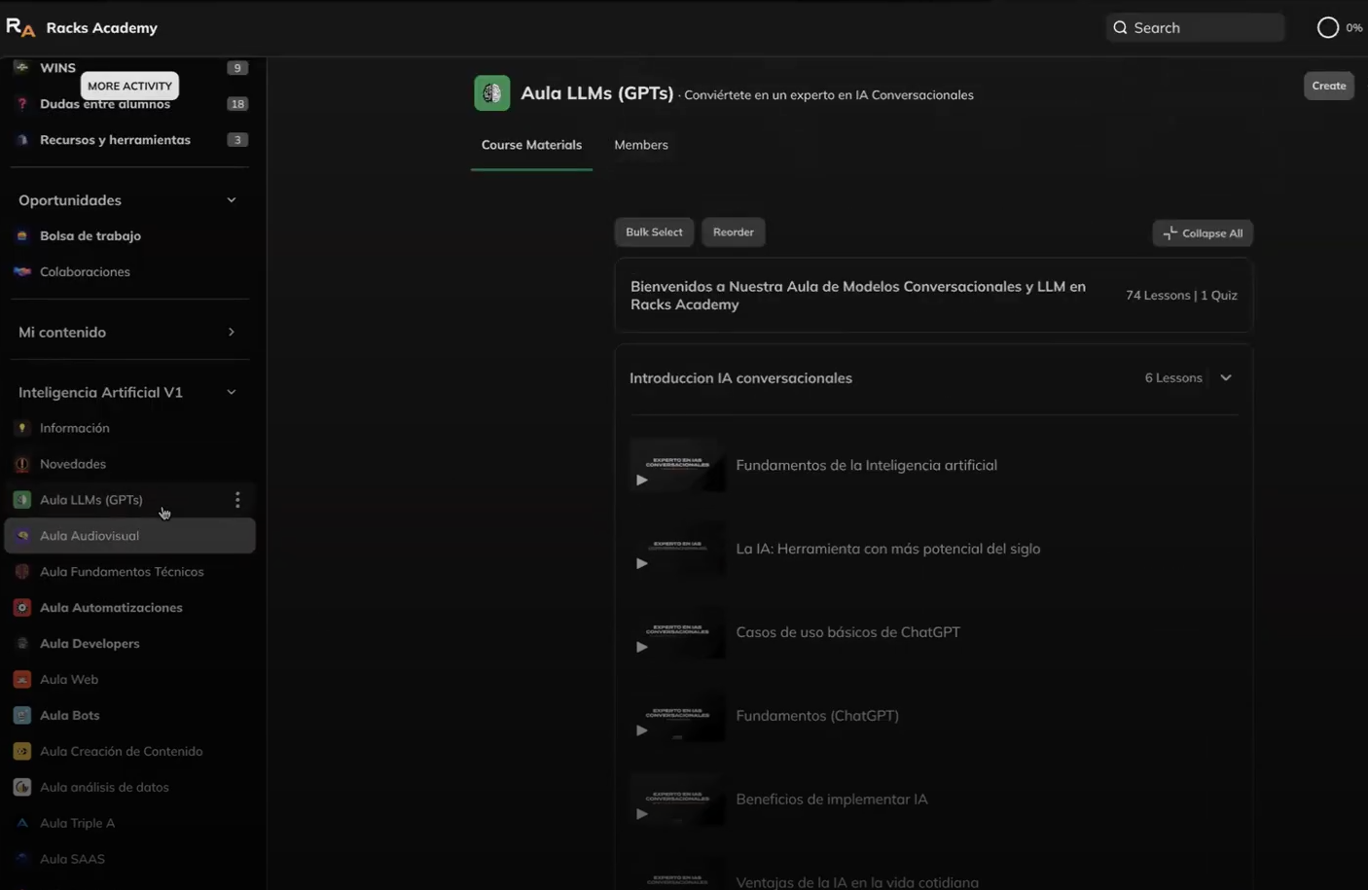The height and width of the screenshot is (890, 1368).
Task: Collapse the Introduccion IA conversacionales lesson list
Action: 1226,378
